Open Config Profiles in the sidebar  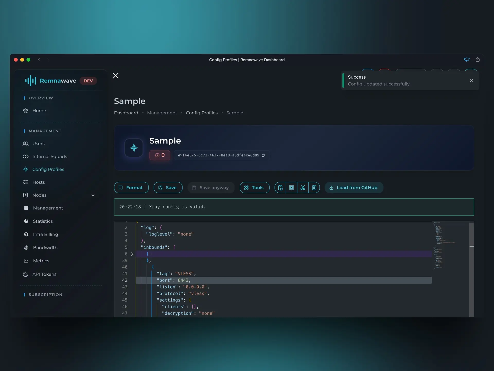coord(48,169)
